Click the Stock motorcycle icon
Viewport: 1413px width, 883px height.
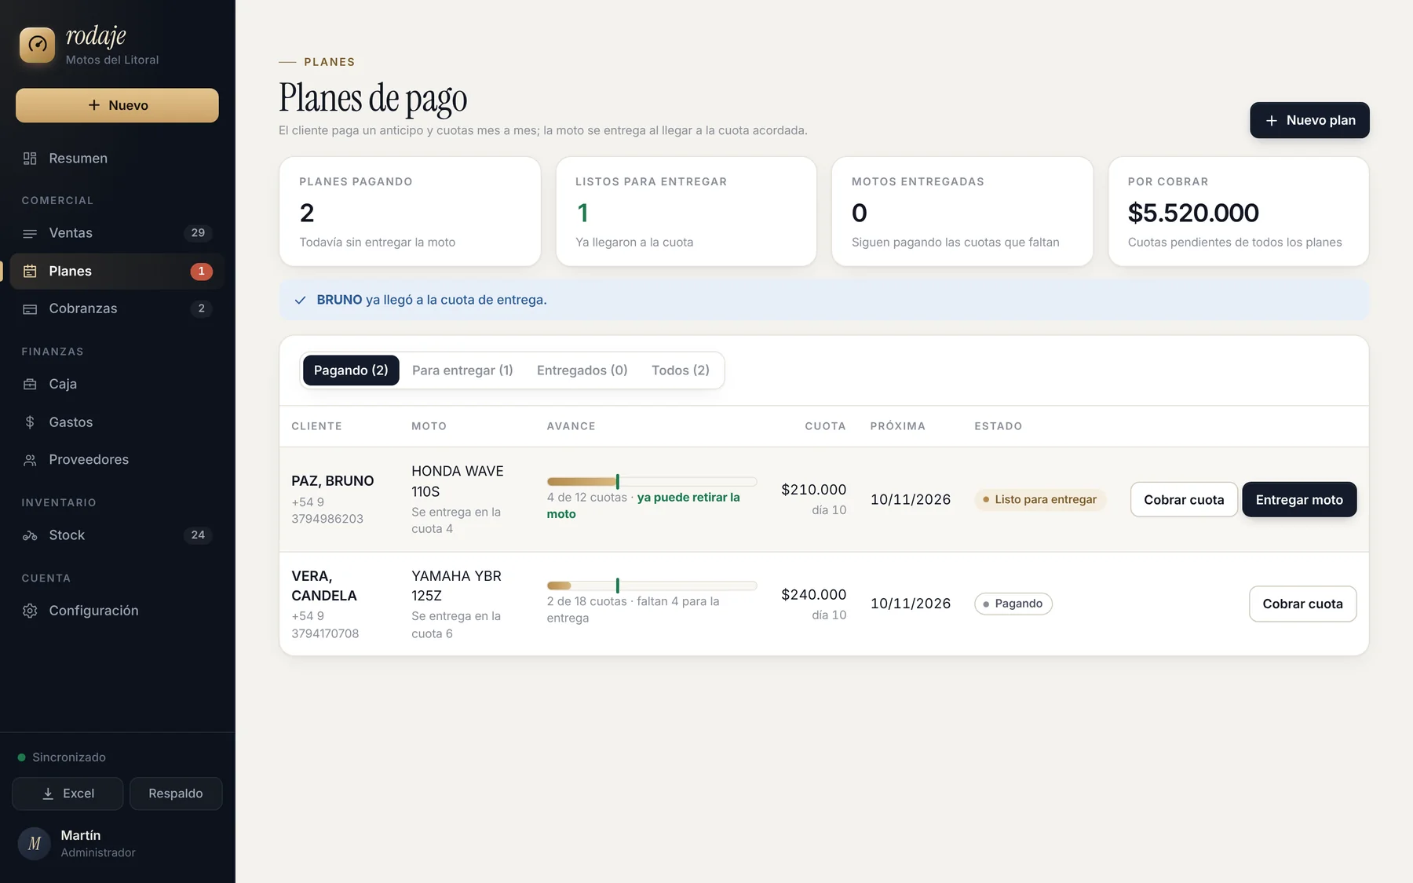[30, 535]
